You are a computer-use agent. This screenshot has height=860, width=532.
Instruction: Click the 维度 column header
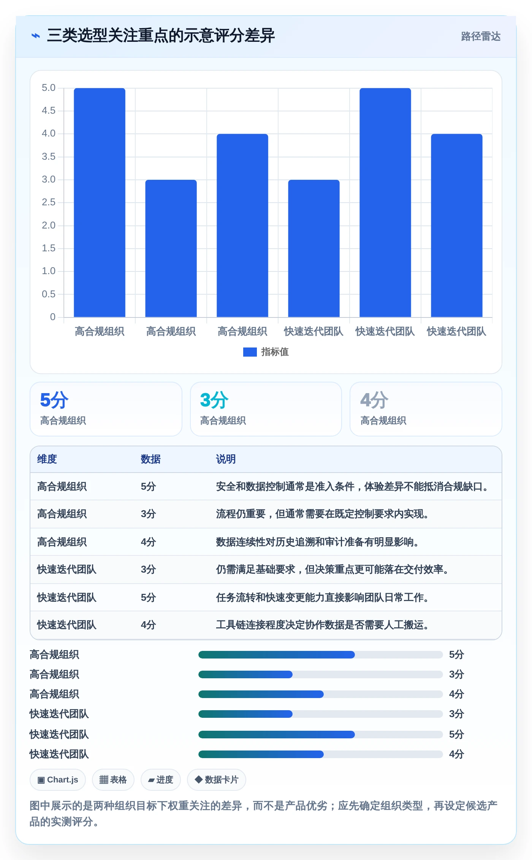47,459
